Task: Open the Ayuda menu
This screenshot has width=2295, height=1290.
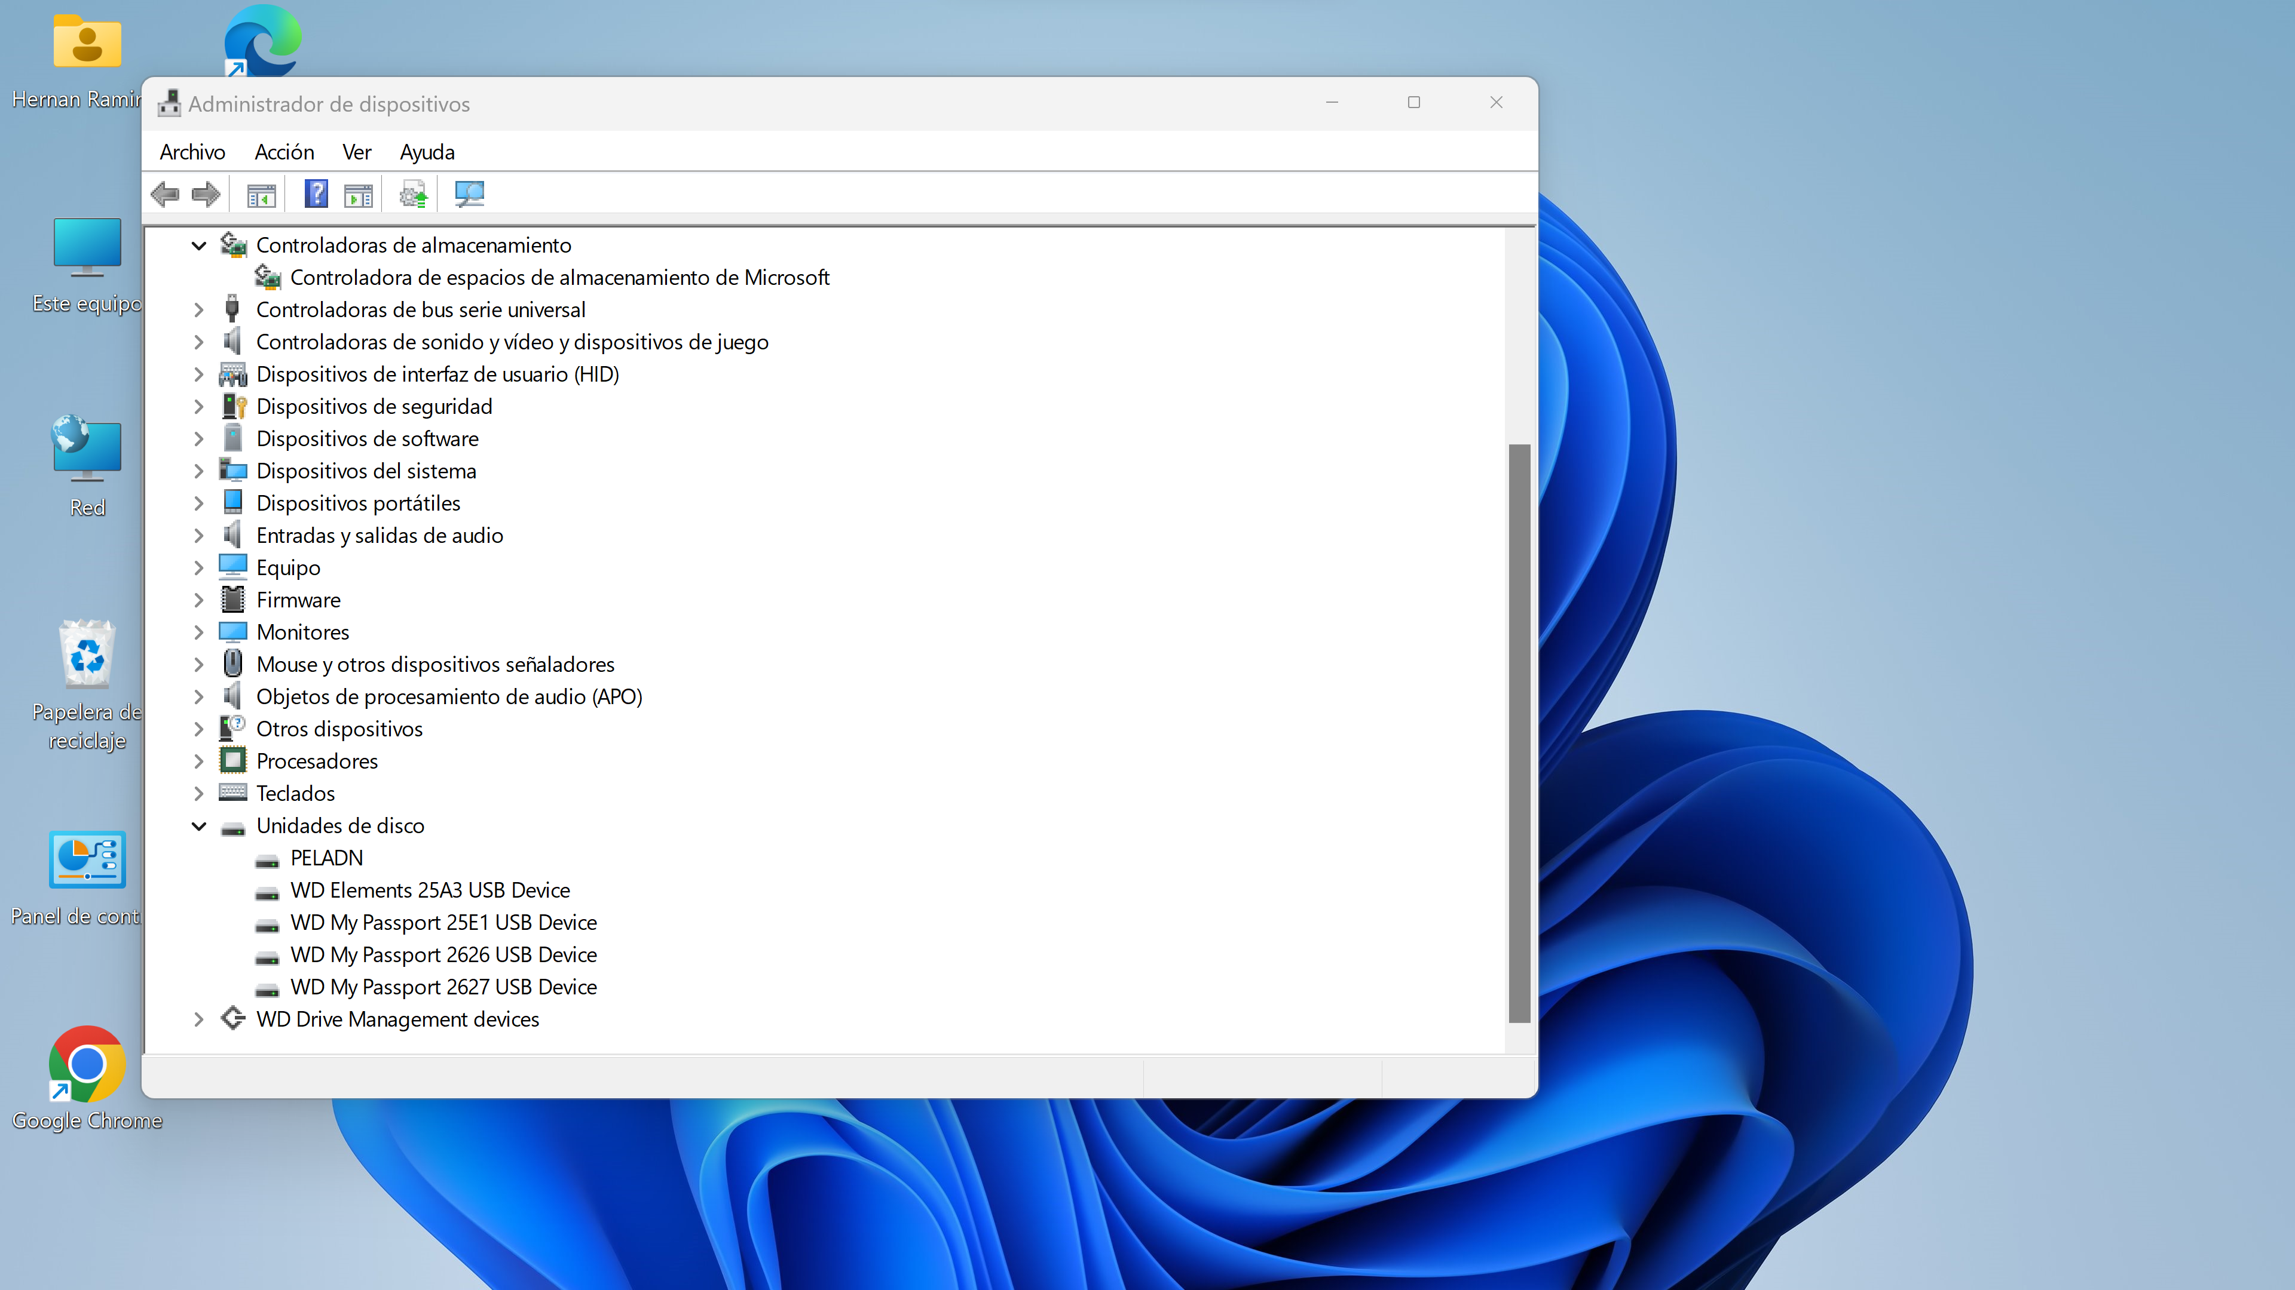Action: click(x=428, y=152)
